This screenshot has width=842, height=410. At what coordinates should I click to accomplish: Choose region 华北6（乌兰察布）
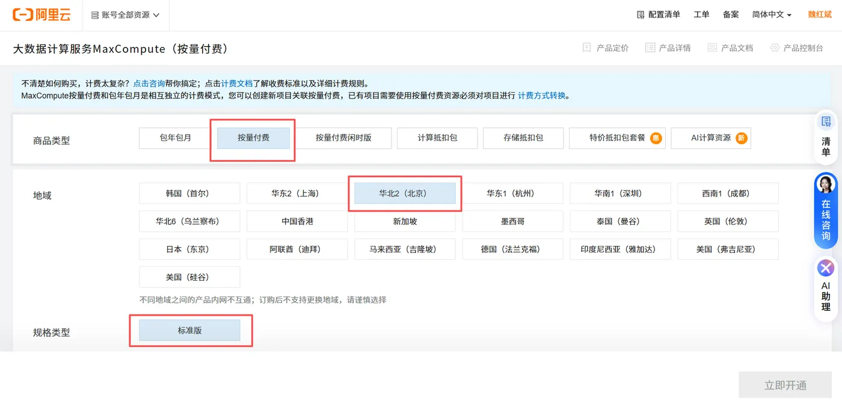click(x=189, y=221)
